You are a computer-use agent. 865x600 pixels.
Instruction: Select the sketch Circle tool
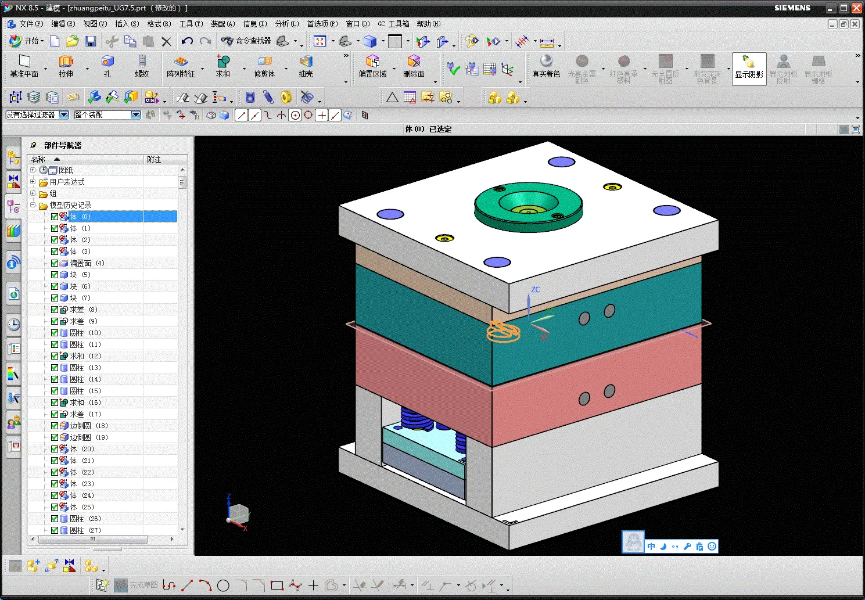(223, 585)
